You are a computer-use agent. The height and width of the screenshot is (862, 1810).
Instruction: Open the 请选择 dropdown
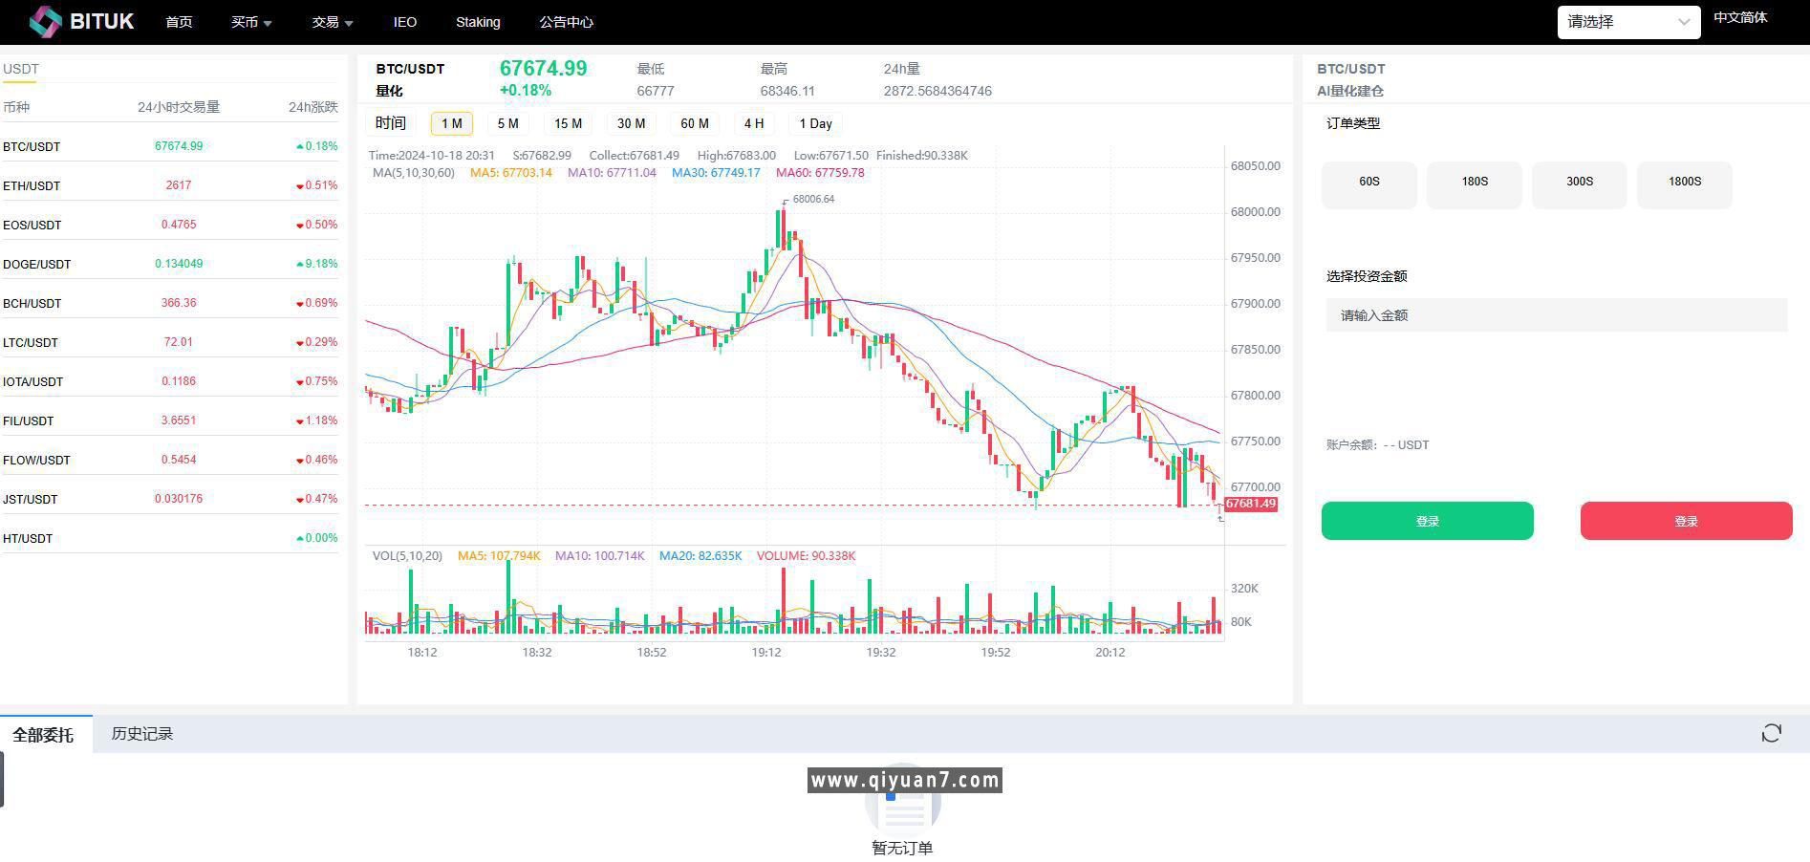click(x=1627, y=22)
